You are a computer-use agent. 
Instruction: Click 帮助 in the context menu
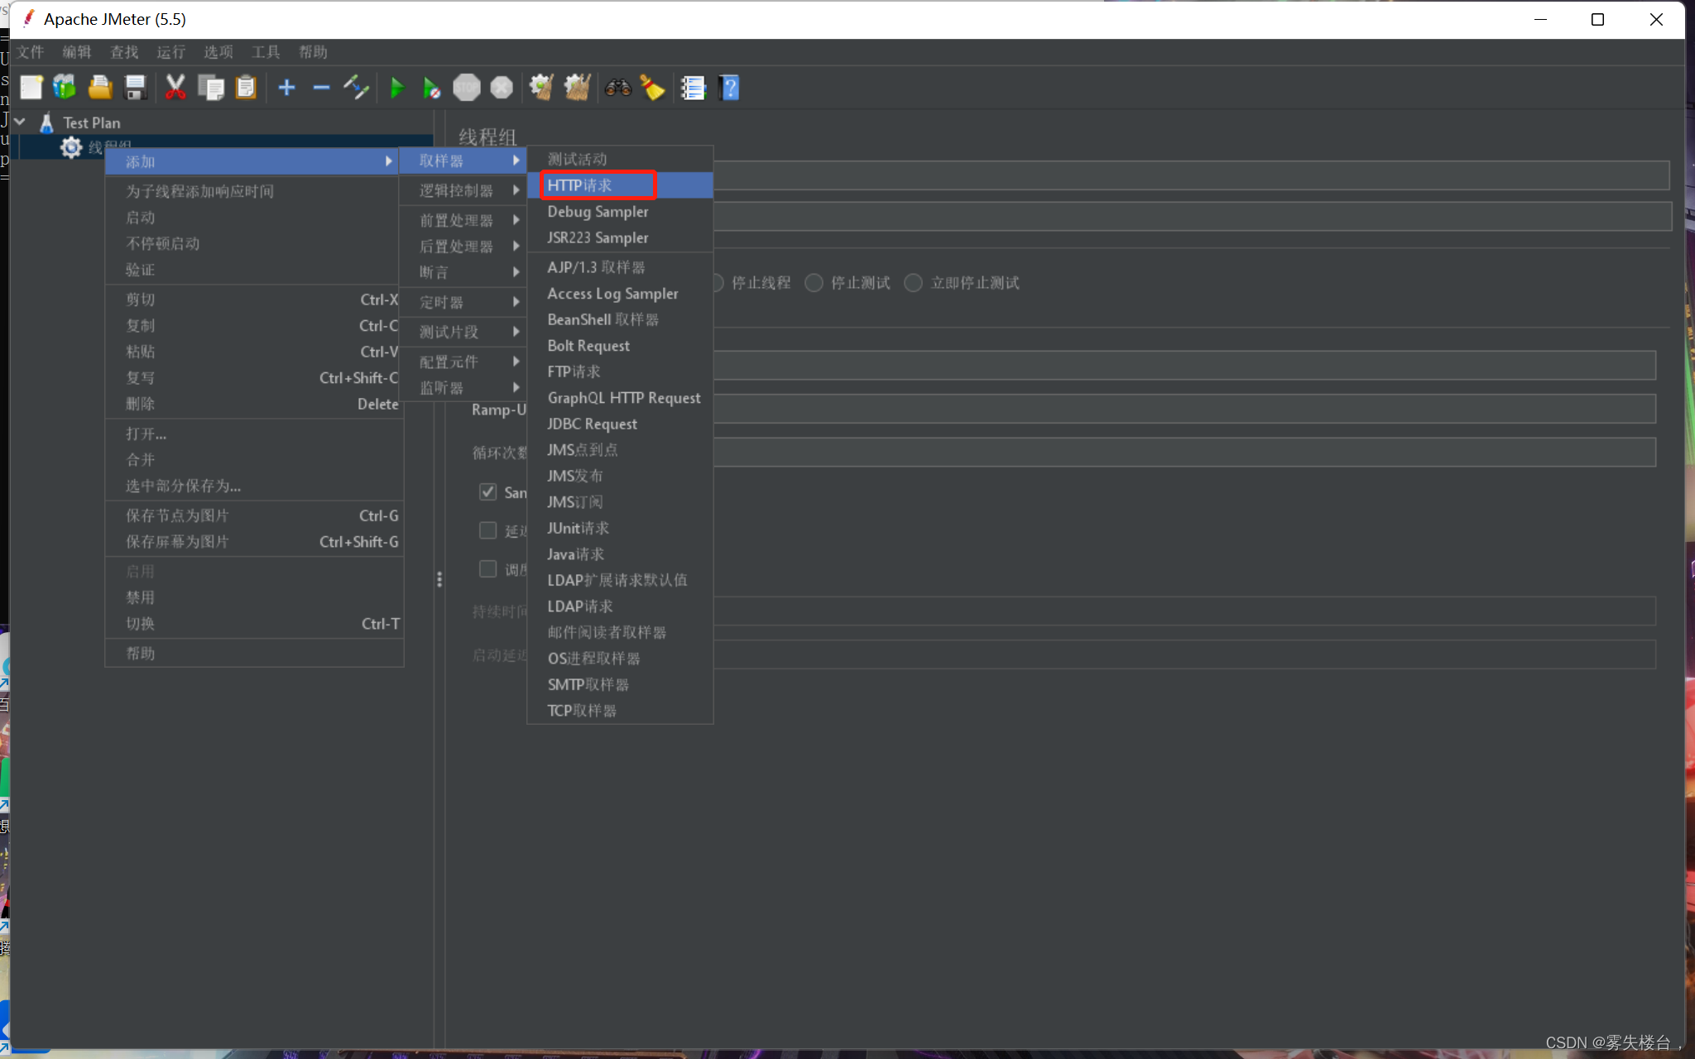[253, 654]
